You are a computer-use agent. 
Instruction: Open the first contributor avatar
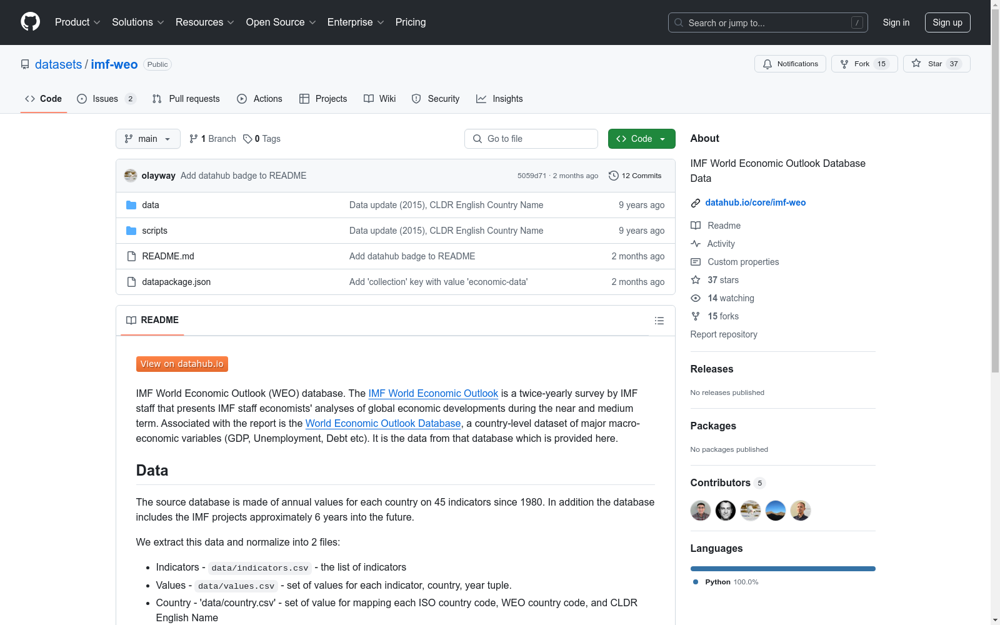point(701,511)
